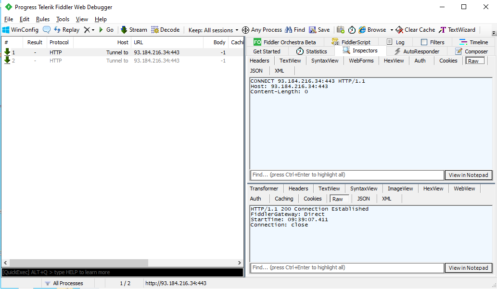Toggle the Filters tab checkbox
The image size is (497, 289).
pos(424,42)
